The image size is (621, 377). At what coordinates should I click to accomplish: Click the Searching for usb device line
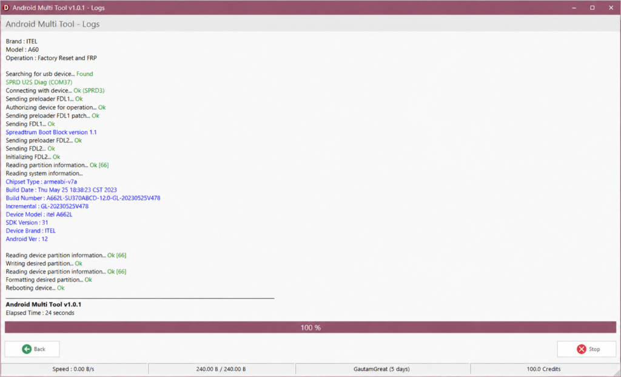[50, 73]
